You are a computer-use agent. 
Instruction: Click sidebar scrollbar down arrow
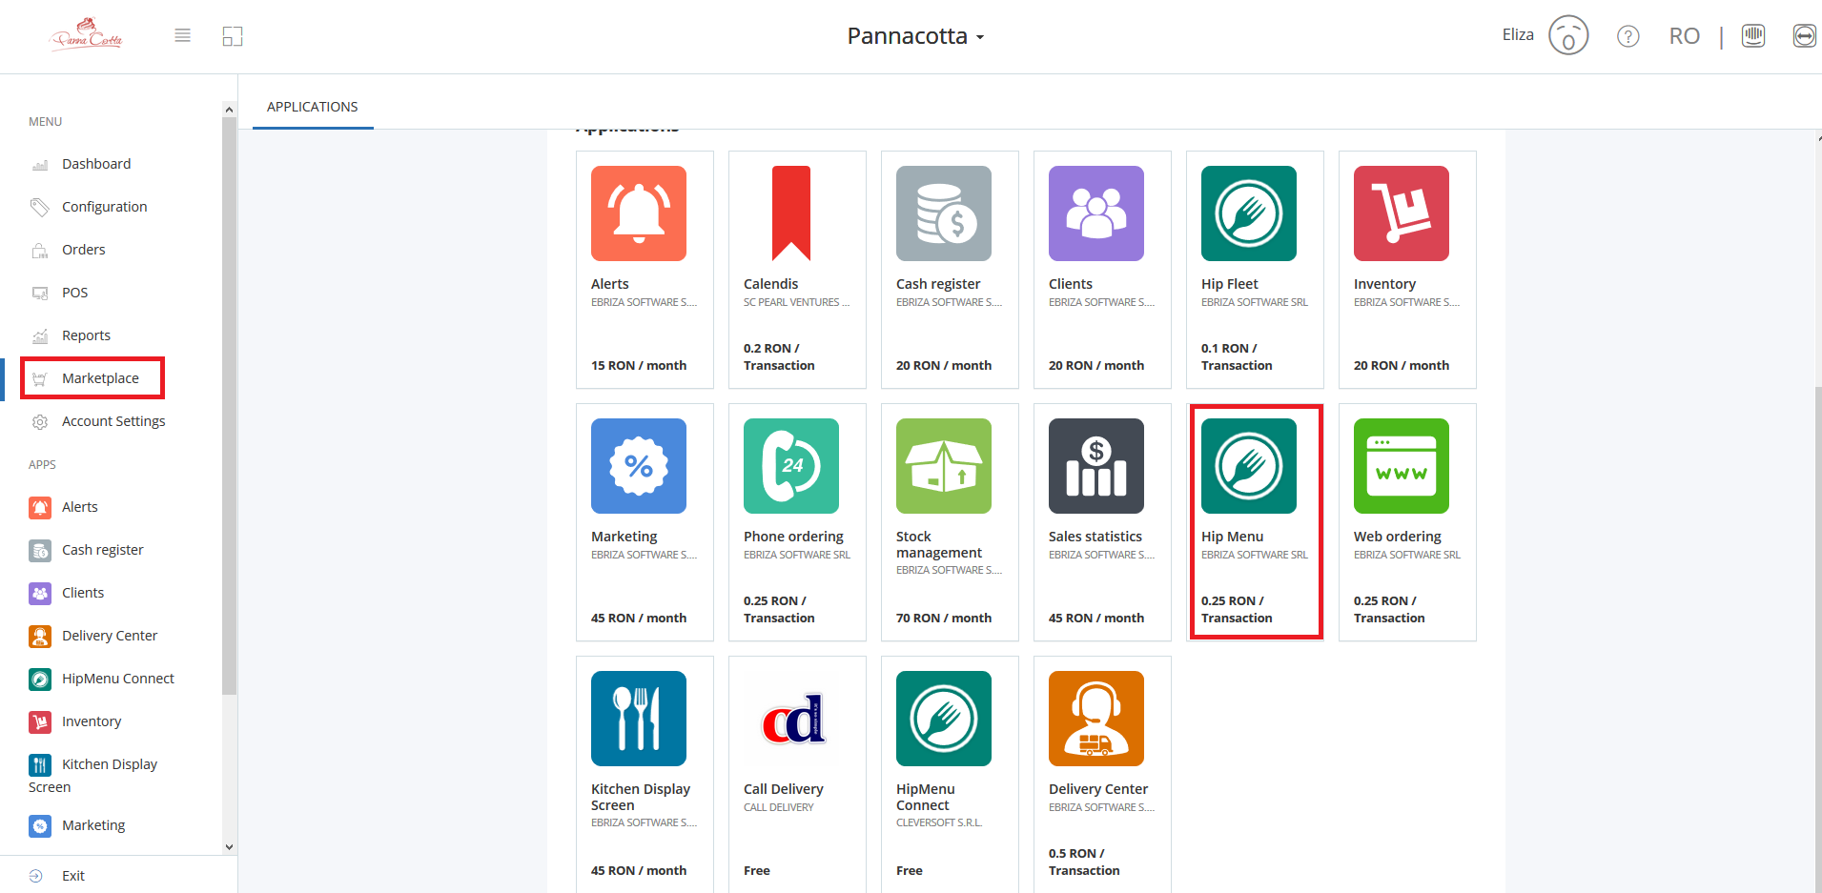[229, 846]
